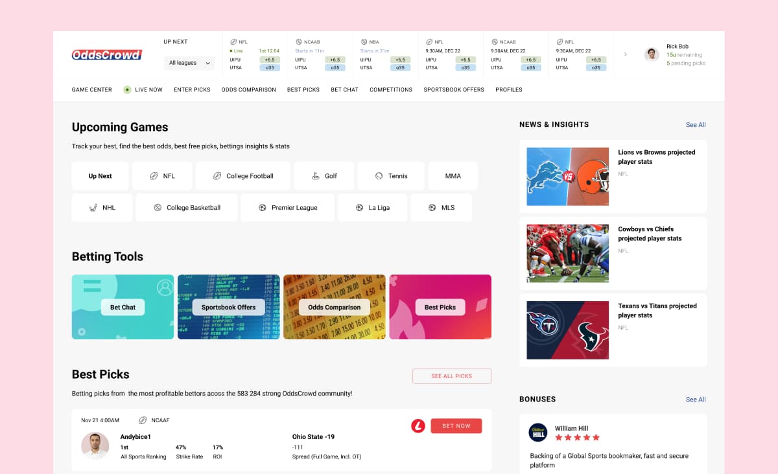778x474 pixels.
Task: Click the soccer ball icon on La Liga chip
Action: click(x=360, y=208)
